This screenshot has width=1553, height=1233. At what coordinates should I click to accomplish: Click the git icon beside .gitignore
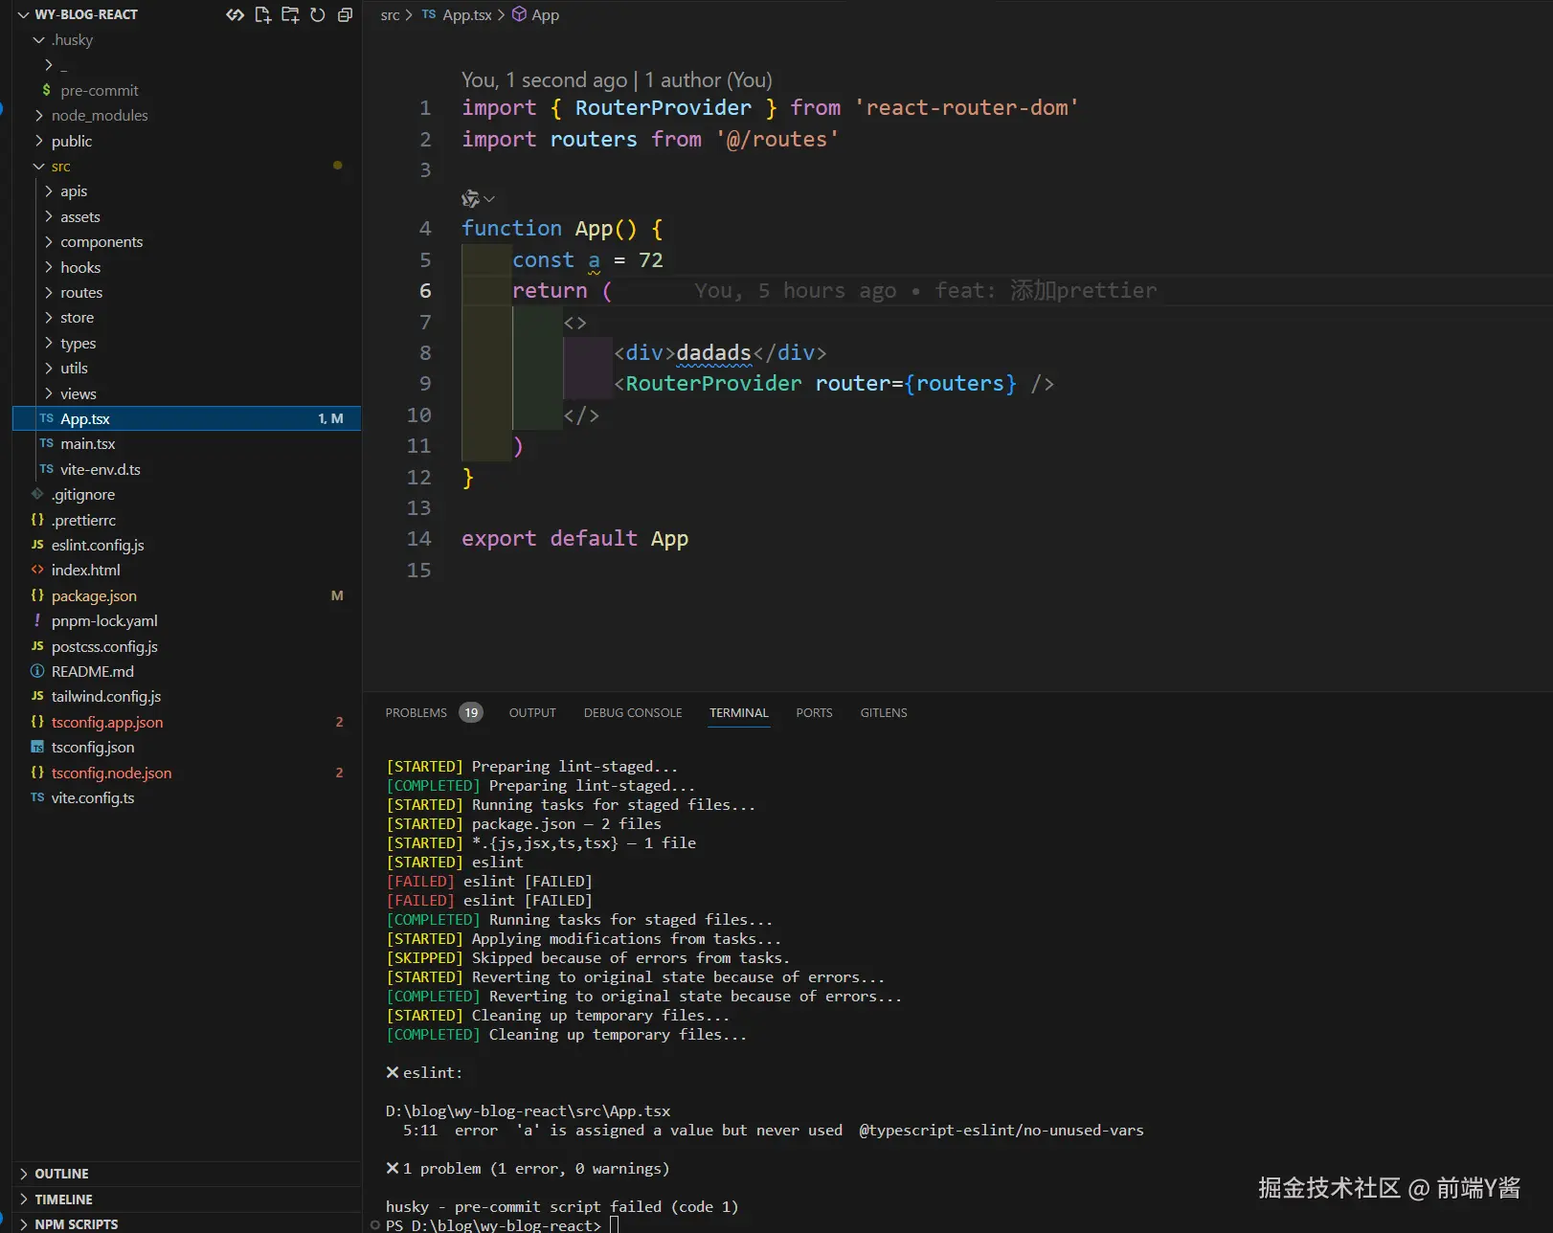coord(37,494)
